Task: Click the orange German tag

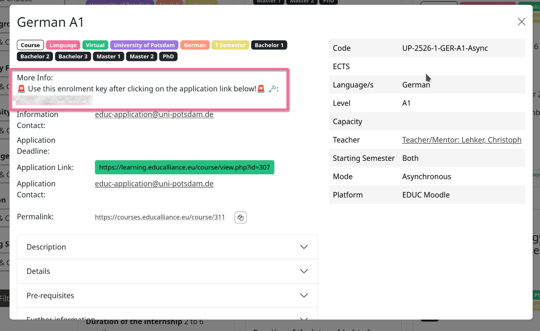Action: tap(195, 45)
